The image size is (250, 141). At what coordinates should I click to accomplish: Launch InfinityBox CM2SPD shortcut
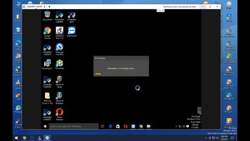pyautogui.click(x=59, y=17)
